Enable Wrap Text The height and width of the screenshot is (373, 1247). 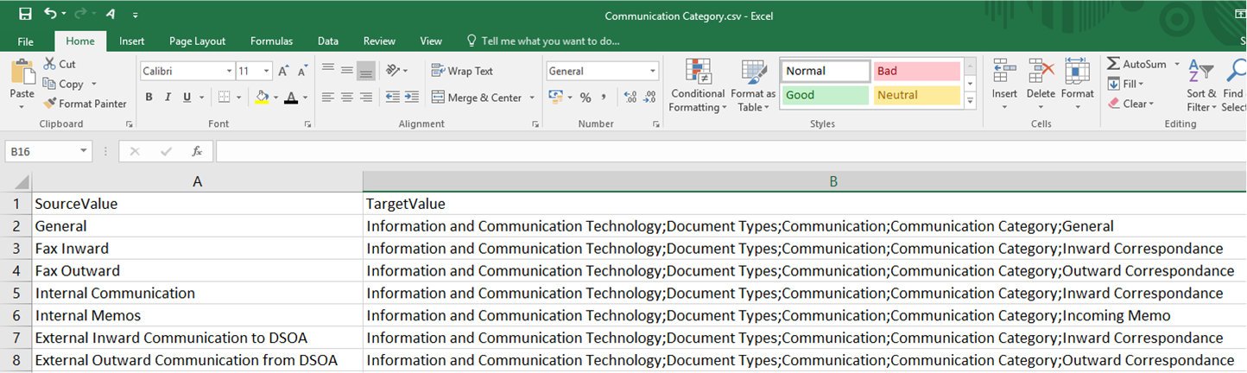[462, 71]
